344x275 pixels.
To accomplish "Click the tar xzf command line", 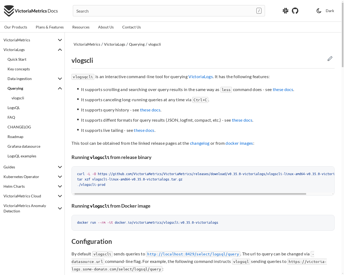I will click(x=130, y=179).
